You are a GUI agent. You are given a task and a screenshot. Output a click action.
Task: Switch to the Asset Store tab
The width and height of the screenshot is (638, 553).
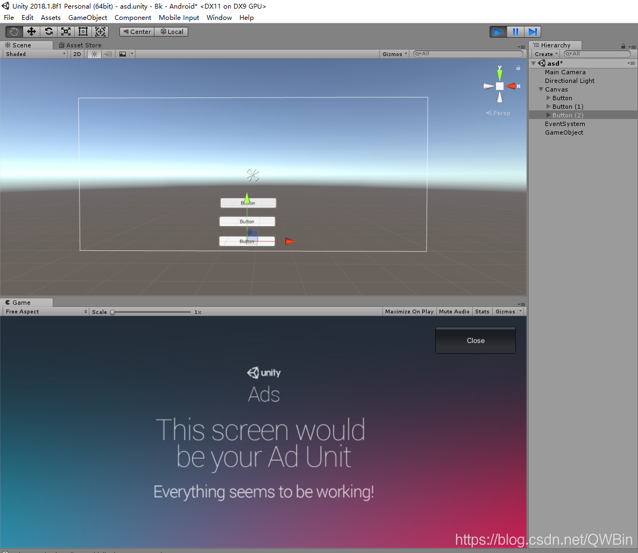click(x=80, y=45)
